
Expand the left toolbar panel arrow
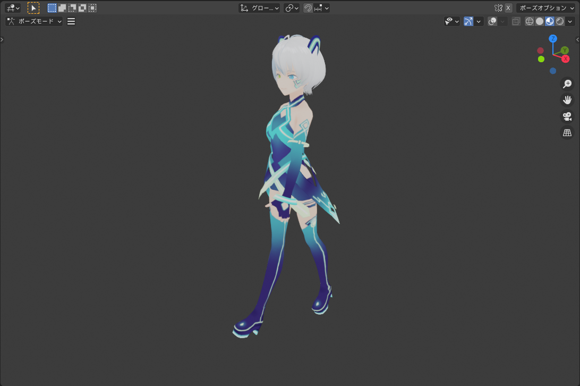pos(2,40)
